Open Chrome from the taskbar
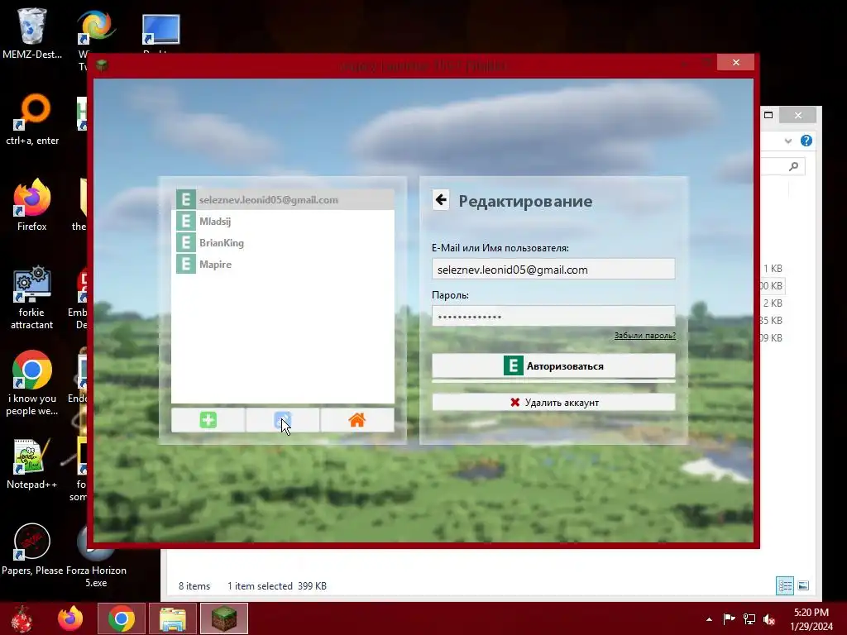 [x=121, y=618]
